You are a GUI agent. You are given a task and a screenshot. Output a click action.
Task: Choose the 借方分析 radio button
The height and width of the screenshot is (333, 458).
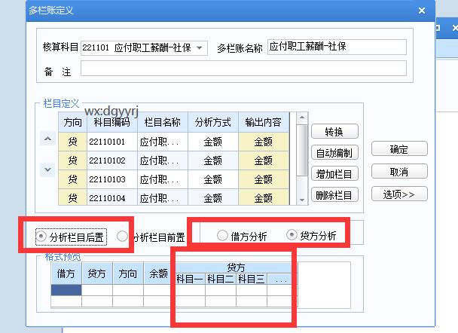pos(222,236)
